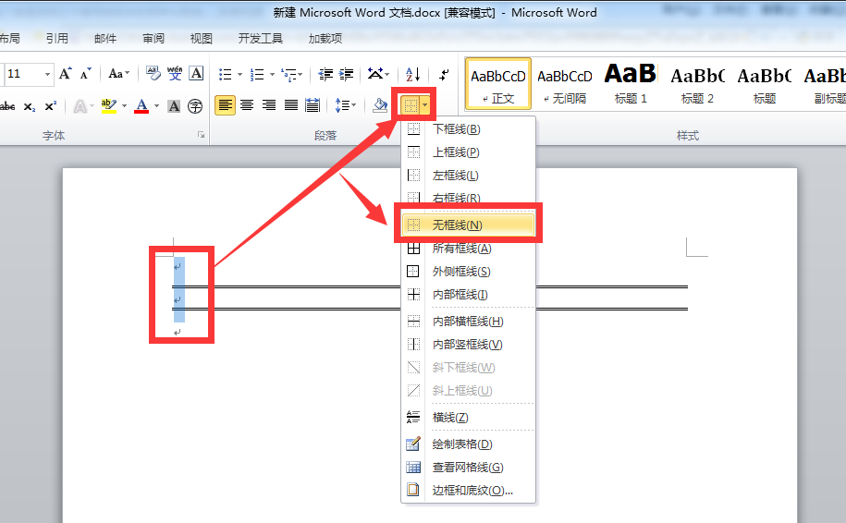Click the Numbering list icon
Image resolution: width=846 pixels, height=523 pixels.
[257, 75]
